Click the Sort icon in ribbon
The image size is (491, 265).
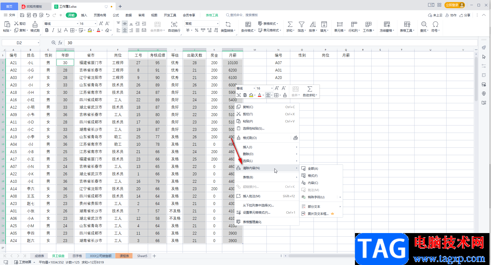313,24
